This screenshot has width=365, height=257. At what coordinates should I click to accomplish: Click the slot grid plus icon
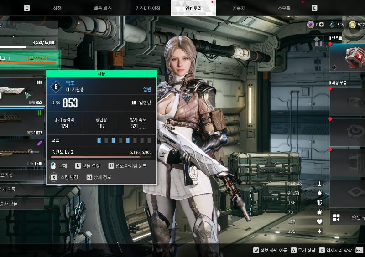[x=336, y=218]
